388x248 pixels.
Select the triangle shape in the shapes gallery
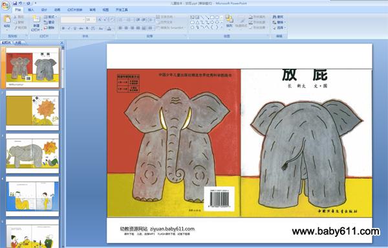[x=197, y=22]
